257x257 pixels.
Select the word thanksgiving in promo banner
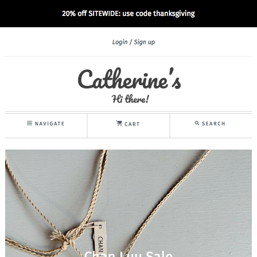[x=174, y=14]
